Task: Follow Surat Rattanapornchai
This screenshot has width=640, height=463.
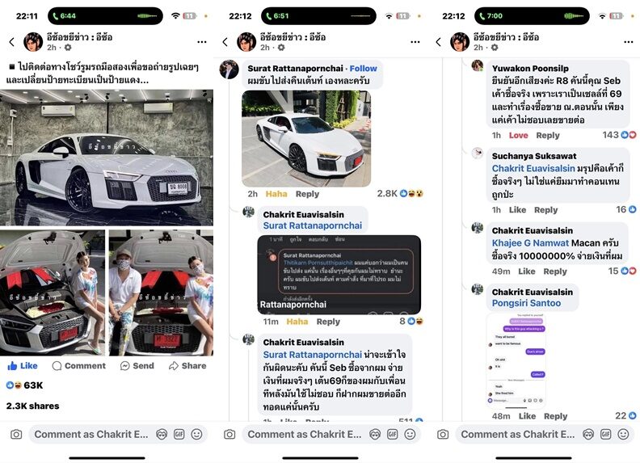Action: [364, 68]
